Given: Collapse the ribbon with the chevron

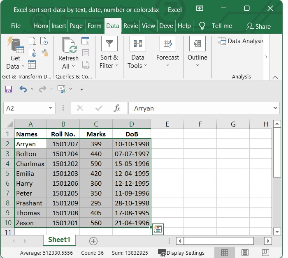Looking at the screenshot, I should click(275, 77).
